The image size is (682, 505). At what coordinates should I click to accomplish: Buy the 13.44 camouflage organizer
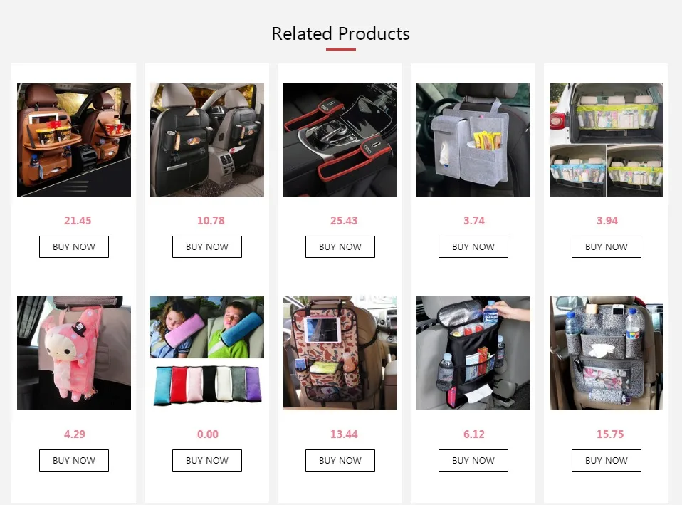(340, 461)
